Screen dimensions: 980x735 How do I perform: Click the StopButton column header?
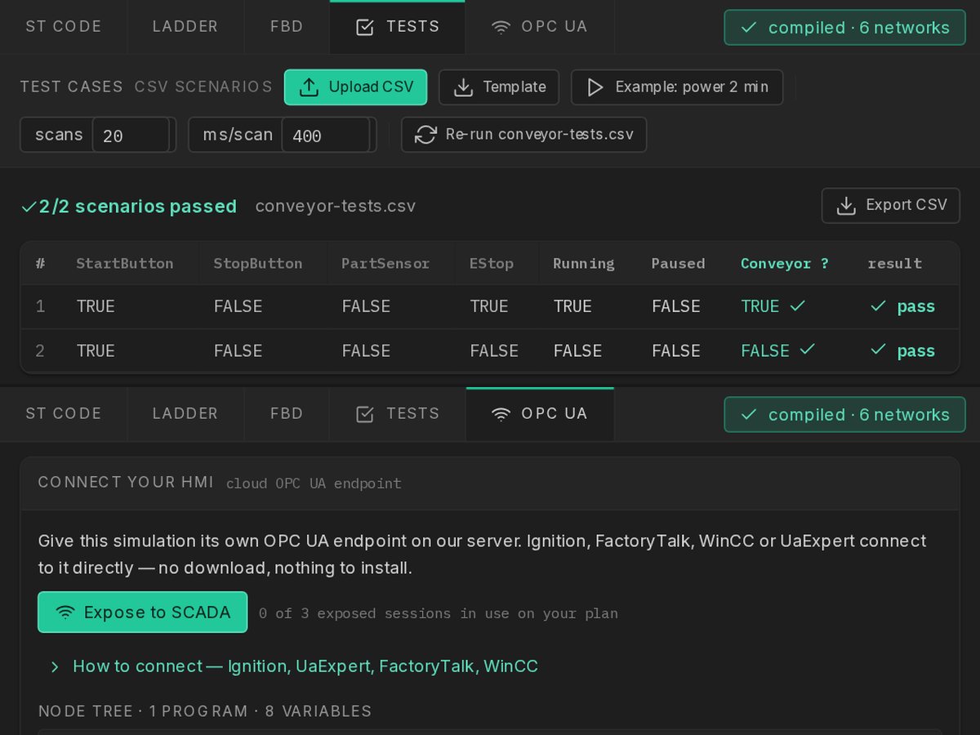pyautogui.click(x=258, y=263)
